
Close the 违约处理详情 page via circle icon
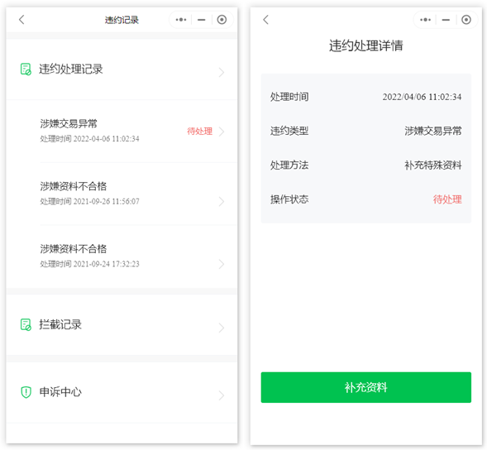[x=466, y=20]
